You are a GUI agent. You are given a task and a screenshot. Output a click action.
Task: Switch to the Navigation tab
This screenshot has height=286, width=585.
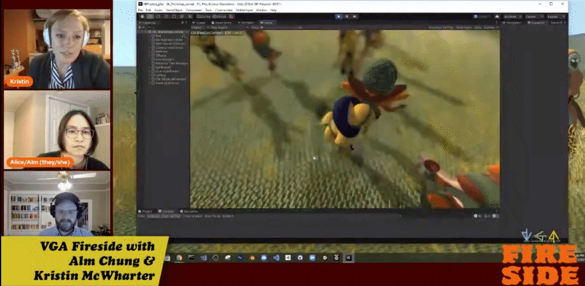pos(511,23)
